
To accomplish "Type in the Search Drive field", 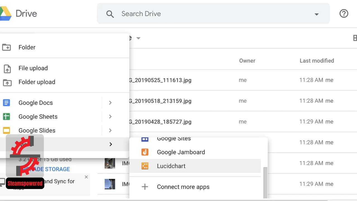I will [213, 14].
